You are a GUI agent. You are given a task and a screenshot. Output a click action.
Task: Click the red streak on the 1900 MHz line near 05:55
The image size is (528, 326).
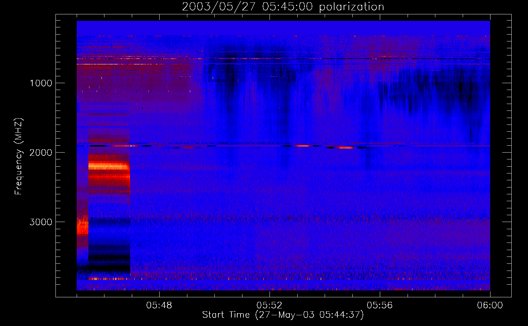pos(346,148)
